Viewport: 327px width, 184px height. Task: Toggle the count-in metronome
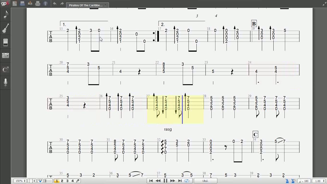click(293, 181)
